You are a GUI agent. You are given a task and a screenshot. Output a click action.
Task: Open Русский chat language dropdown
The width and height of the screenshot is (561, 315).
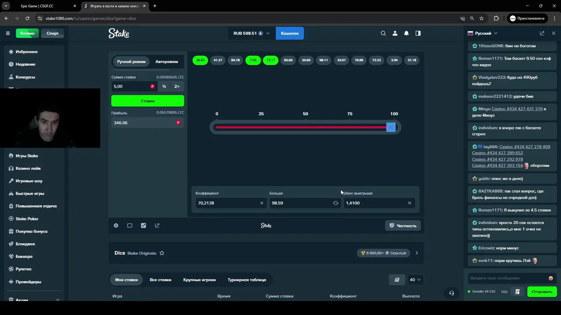[x=483, y=33]
